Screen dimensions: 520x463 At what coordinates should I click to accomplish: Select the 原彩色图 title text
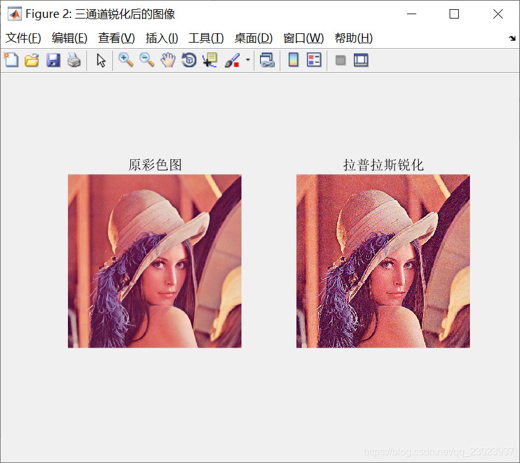(155, 165)
